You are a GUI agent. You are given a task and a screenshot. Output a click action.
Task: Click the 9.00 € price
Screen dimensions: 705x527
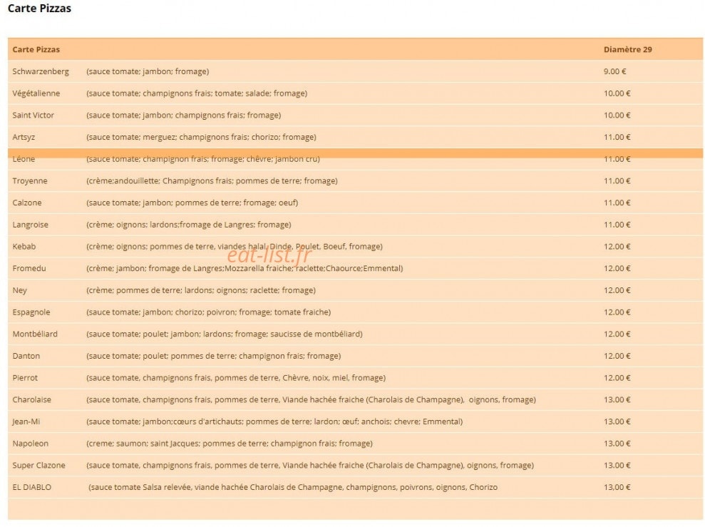(x=614, y=71)
